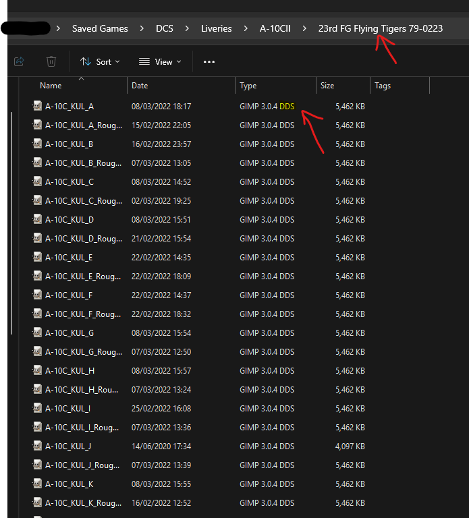The width and height of the screenshot is (469, 518).
Task: Sort by the Name column header
Action: pos(51,86)
